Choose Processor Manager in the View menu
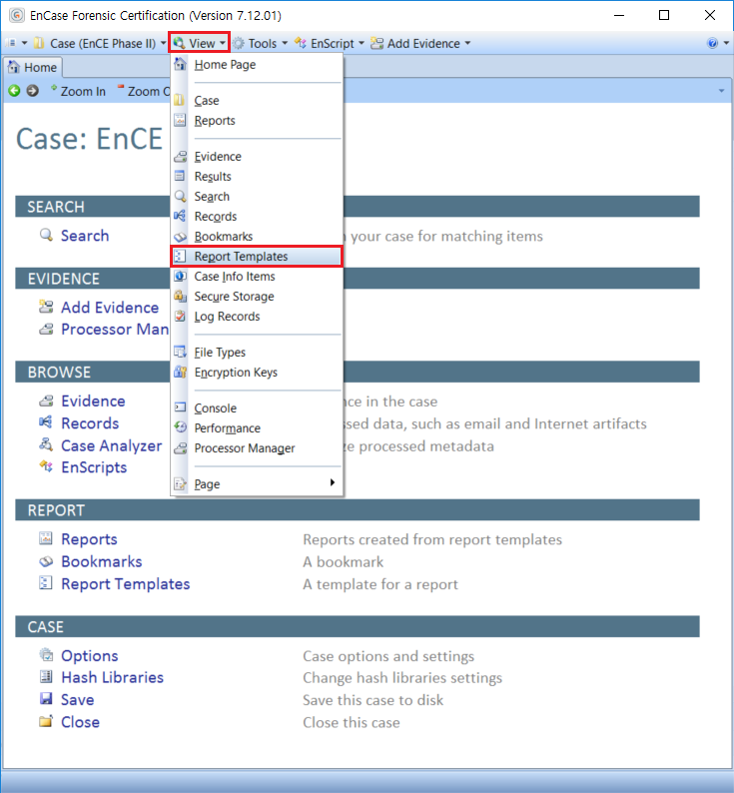Viewport: 734px width, 793px height. tap(257, 448)
